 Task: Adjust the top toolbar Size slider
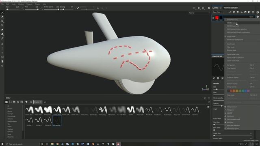[x=13, y=9]
